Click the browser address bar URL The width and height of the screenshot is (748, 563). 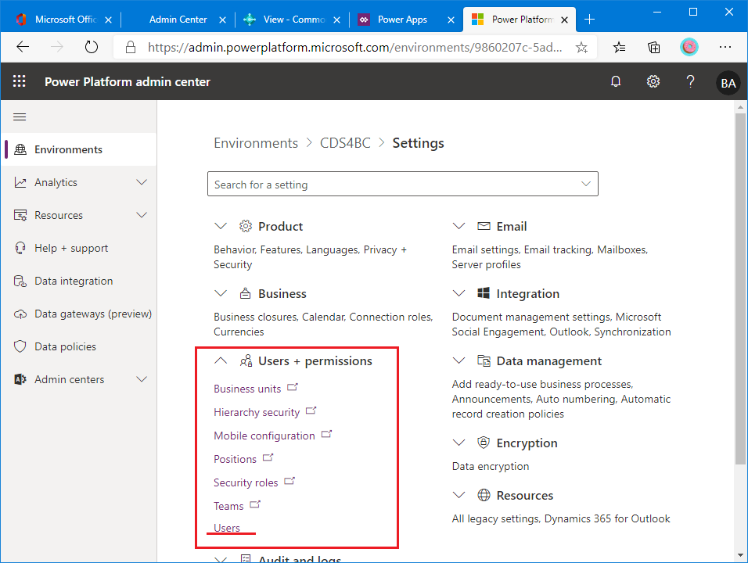(354, 47)
